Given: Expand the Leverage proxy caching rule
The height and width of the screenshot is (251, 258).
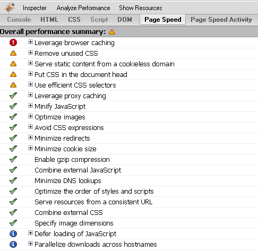Looking at the screenshot, I should click(x=30, y=95).
